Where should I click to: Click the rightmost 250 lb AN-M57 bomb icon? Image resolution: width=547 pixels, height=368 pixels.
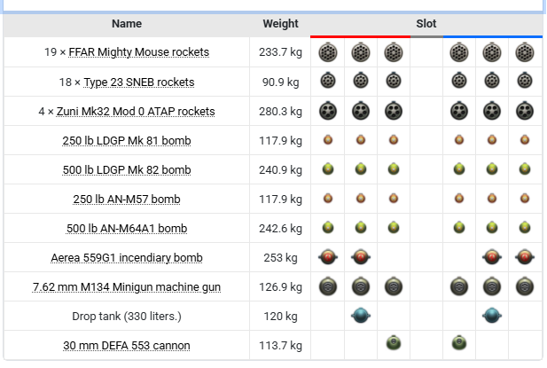[x=525, y=199]
